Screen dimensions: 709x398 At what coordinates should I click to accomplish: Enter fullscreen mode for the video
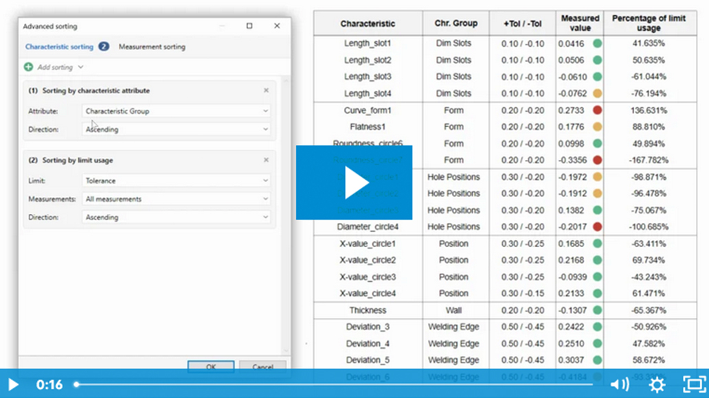pyautogui.click(x=694, y=384)
